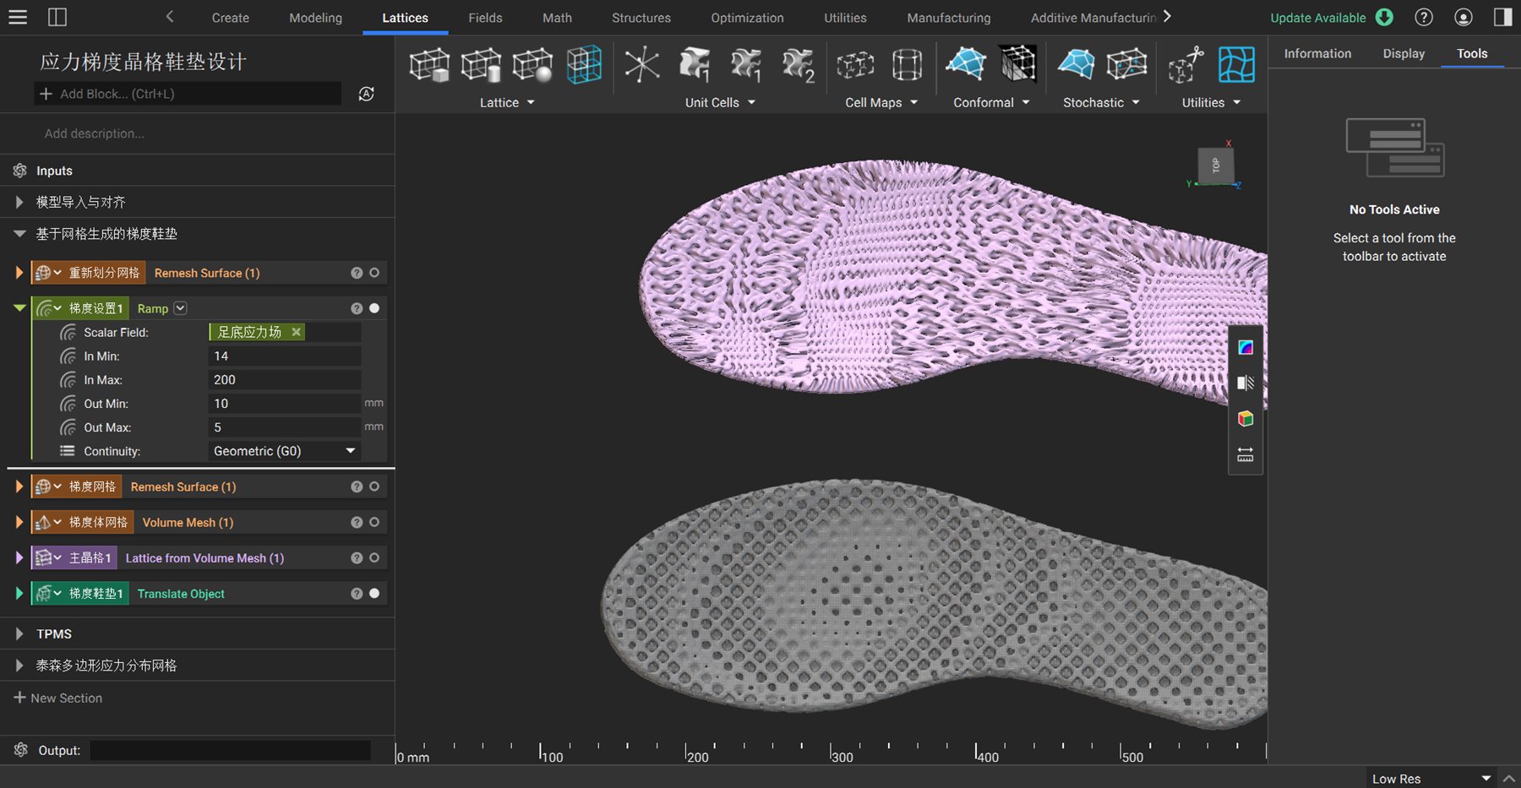Image resolution: width=1521 pixels, height=788 pixels.
Task: Open help for 梯度设置1 Ramp block
Action: click(357, 308)
